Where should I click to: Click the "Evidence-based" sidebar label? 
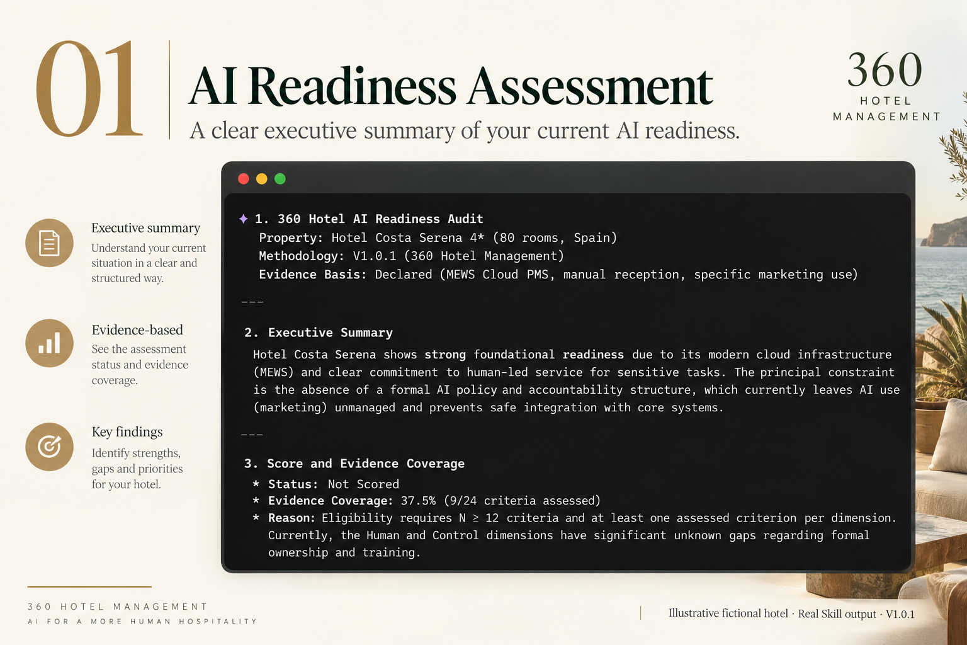coord(137,330)
